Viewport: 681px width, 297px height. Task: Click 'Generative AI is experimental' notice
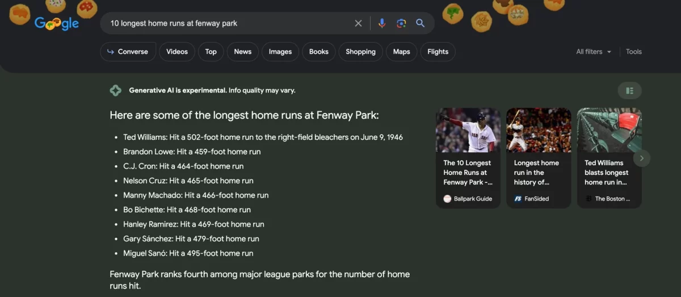point(212,90)
